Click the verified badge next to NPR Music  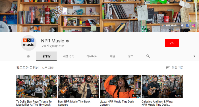point(67,41)
